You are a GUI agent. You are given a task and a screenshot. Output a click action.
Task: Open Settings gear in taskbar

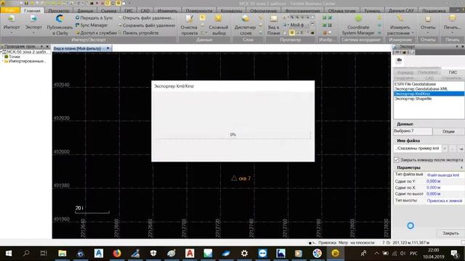click(x=244, y=253)
